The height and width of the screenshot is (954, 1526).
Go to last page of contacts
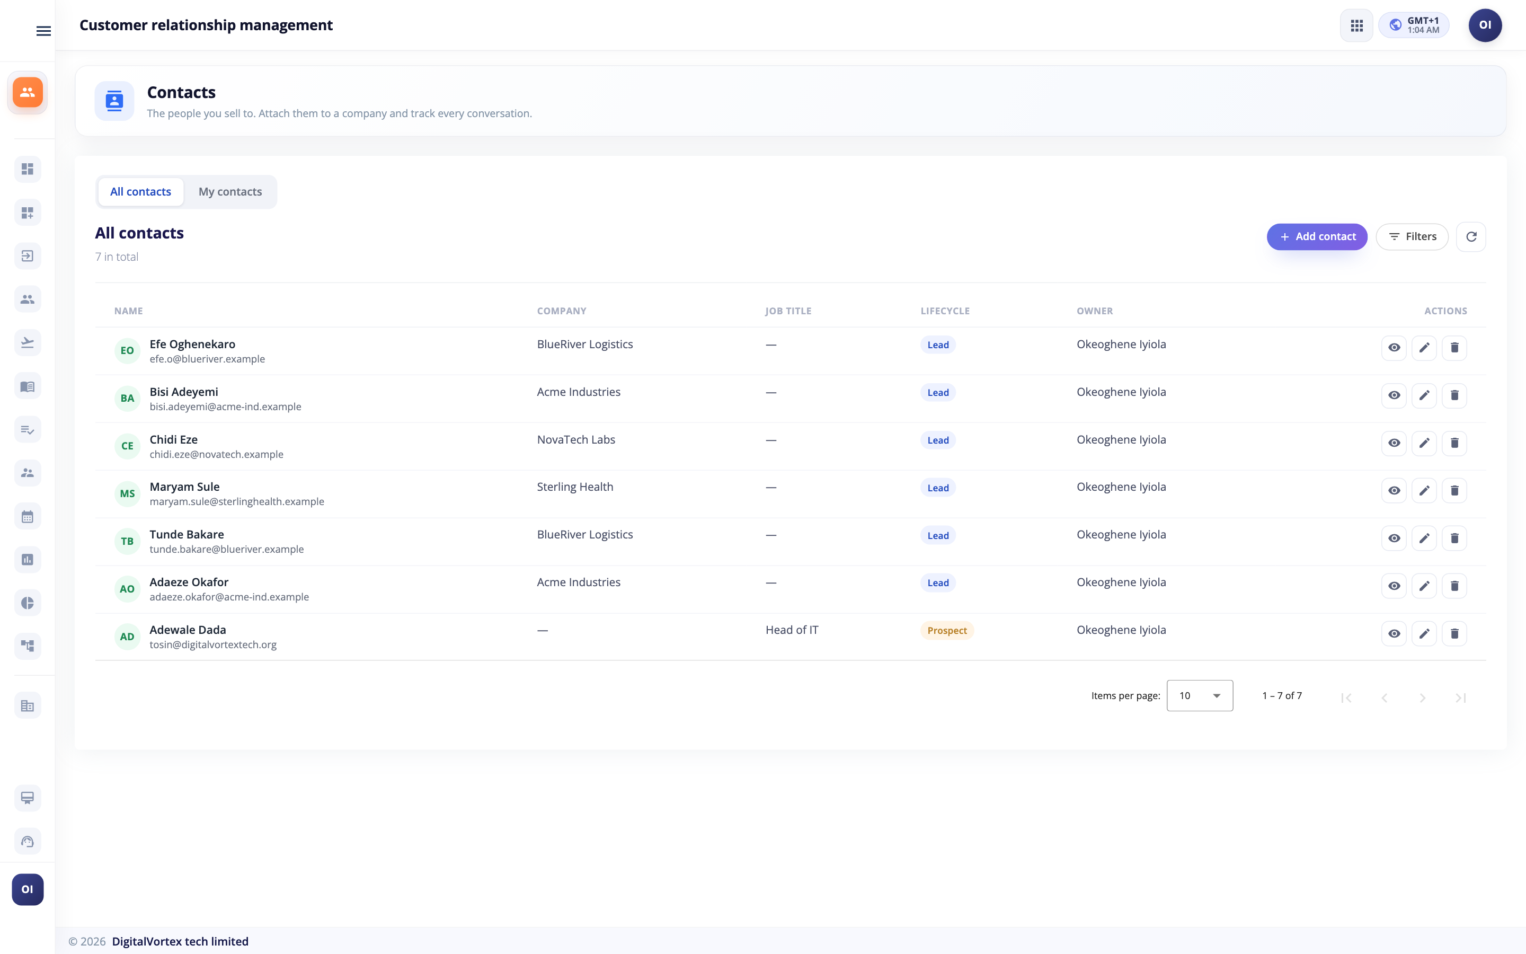click(x=1460, y=698)
